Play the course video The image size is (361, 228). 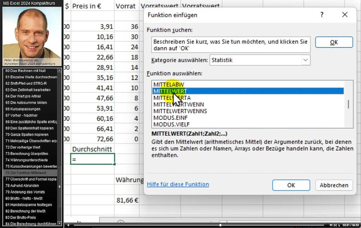[x=68, y=225]
